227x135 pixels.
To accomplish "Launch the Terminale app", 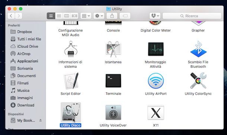I will tap(113, 80).
